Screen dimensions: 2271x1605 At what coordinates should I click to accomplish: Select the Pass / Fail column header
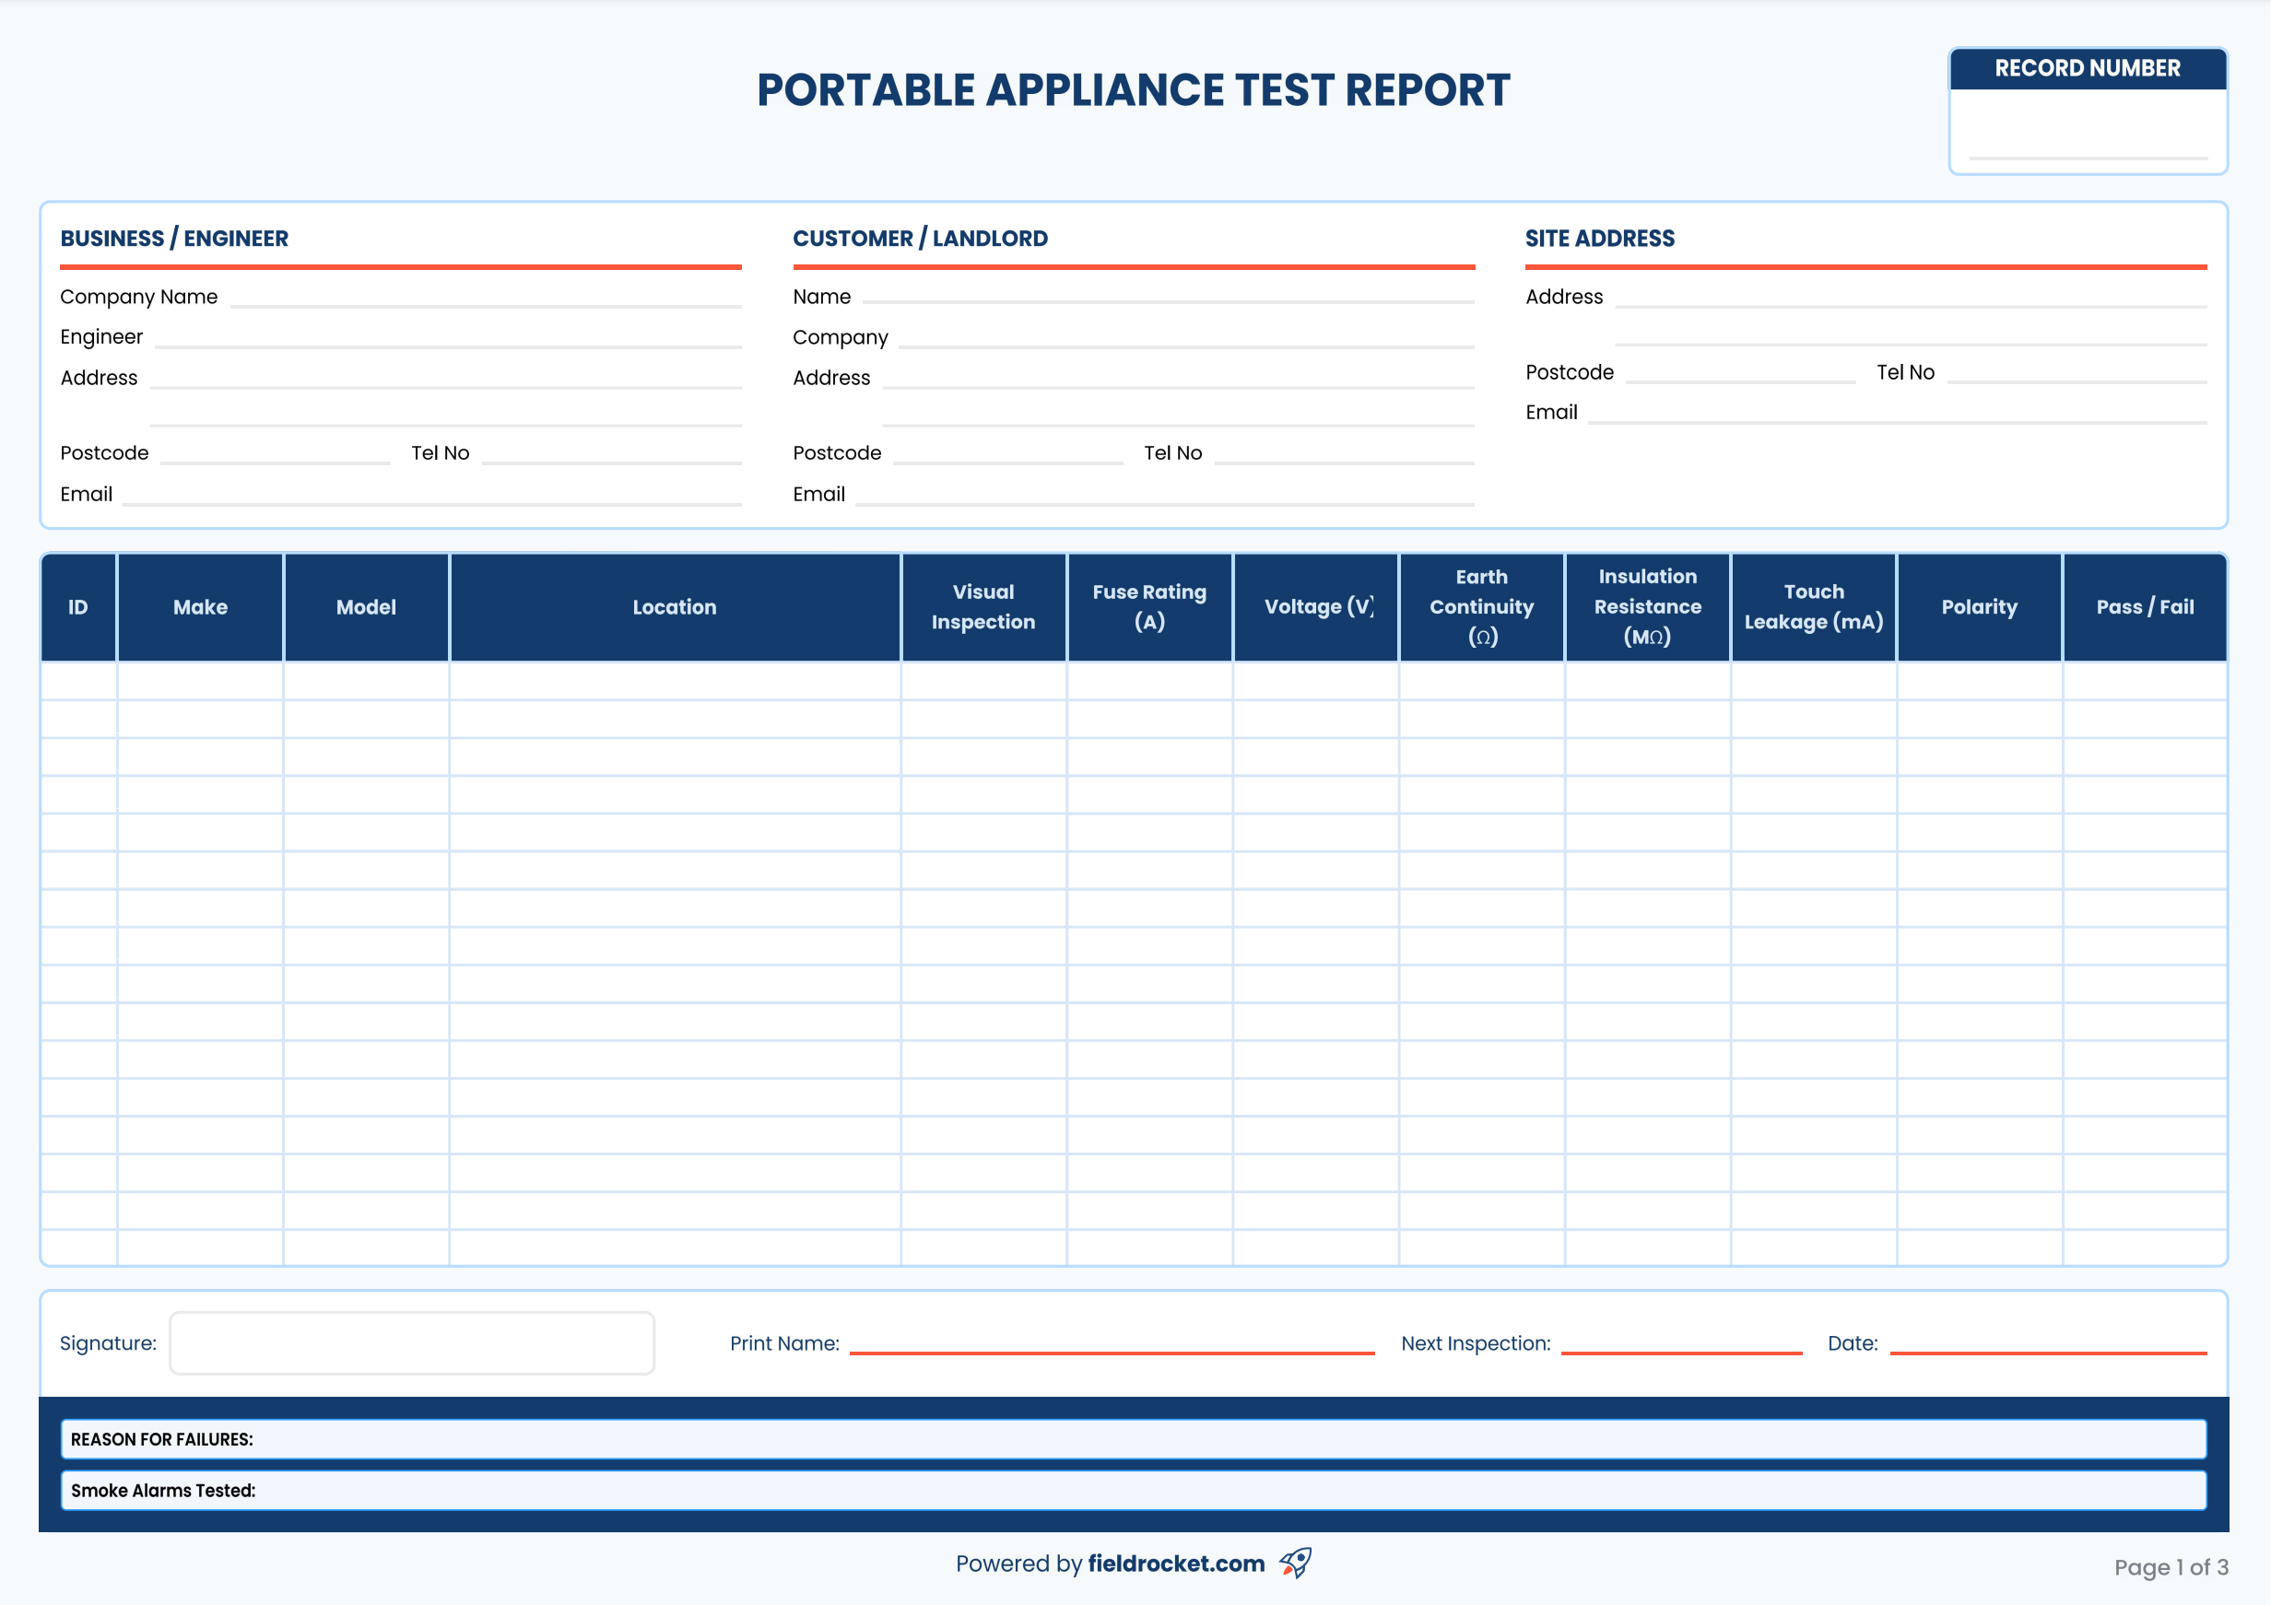pos(2144,607)
